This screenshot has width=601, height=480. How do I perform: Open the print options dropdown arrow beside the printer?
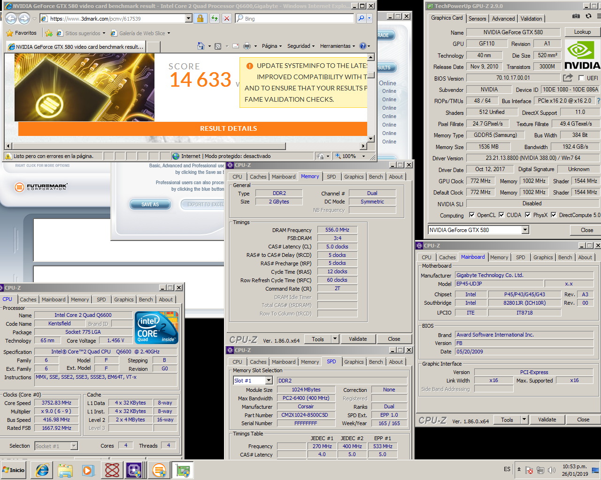[x=255, y=46]
